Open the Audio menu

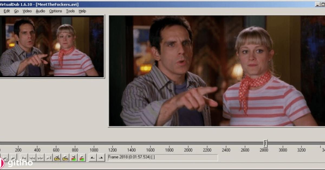[40, 11]
